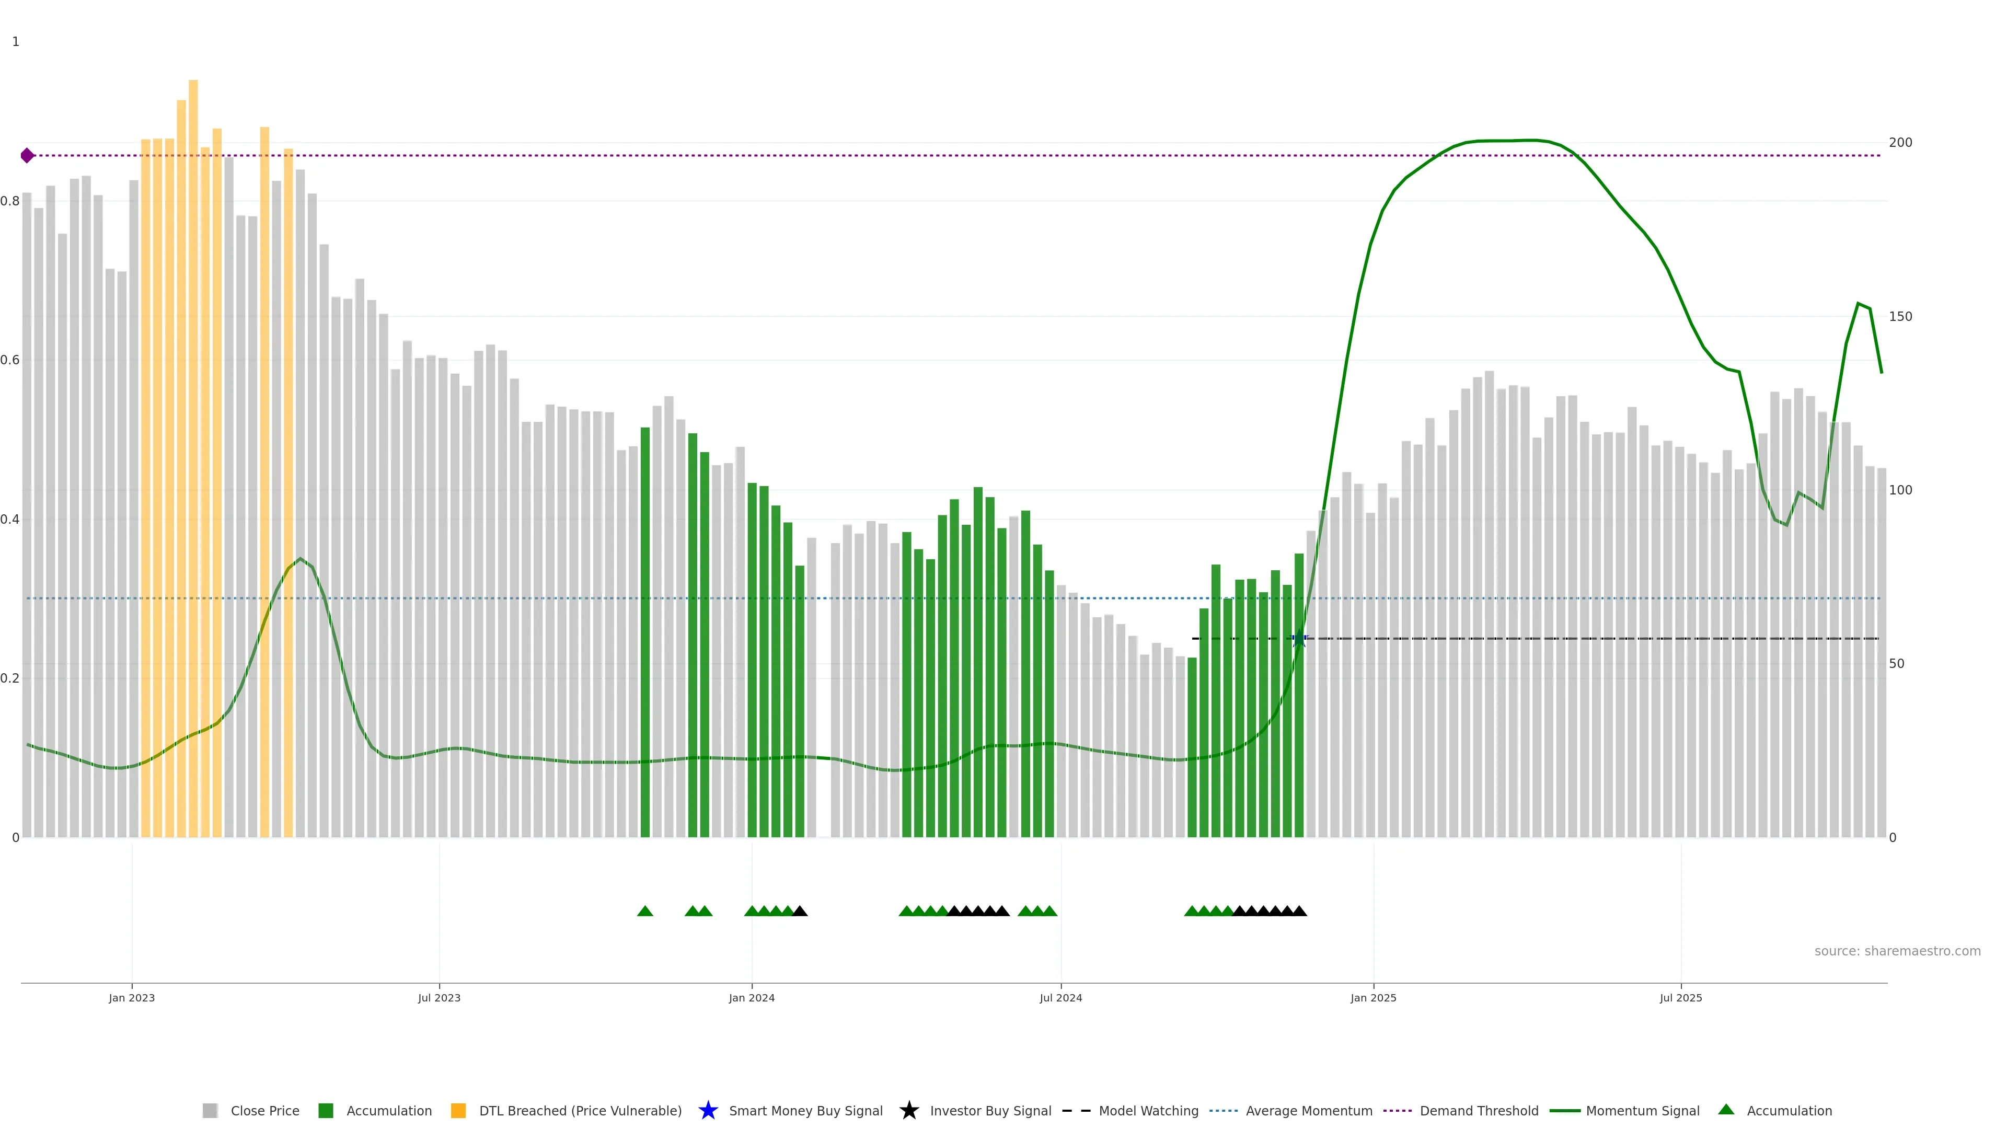Click the Jul 2025 axis label
This screenshot has width=2007, height=1129.
1680,997
